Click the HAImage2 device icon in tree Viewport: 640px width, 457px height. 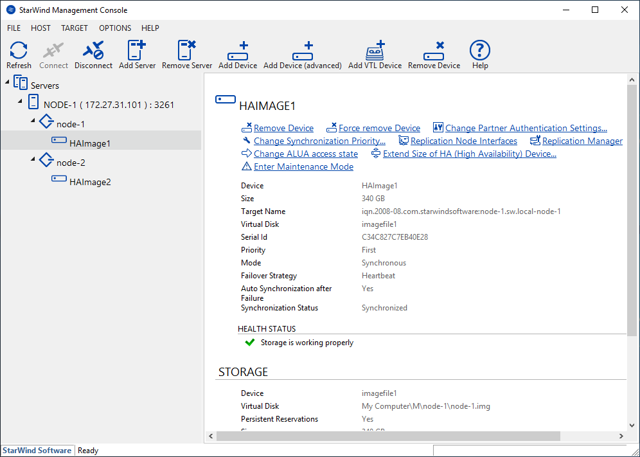click(x=58, y=179)
